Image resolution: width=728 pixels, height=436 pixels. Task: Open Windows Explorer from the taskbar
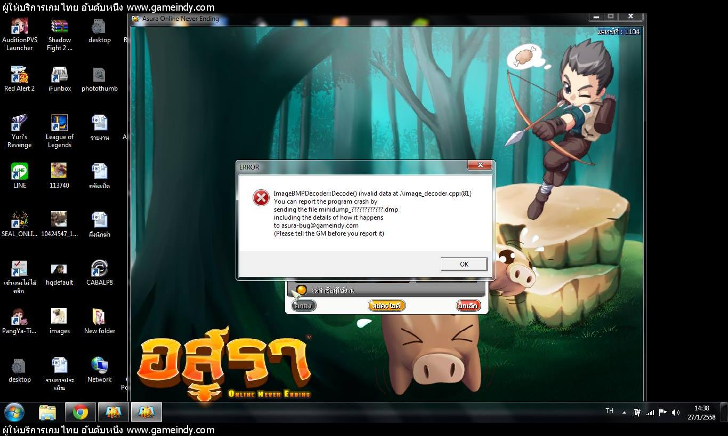[x=47, y=412]
